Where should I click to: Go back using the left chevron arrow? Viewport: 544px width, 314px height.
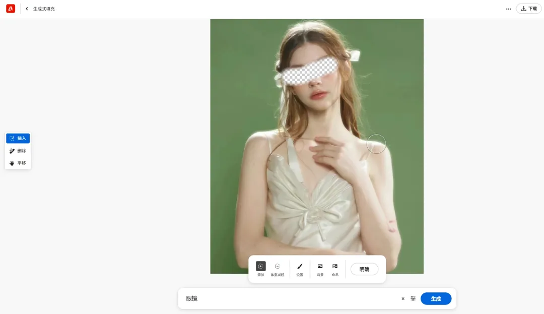(x=27, y=9)
